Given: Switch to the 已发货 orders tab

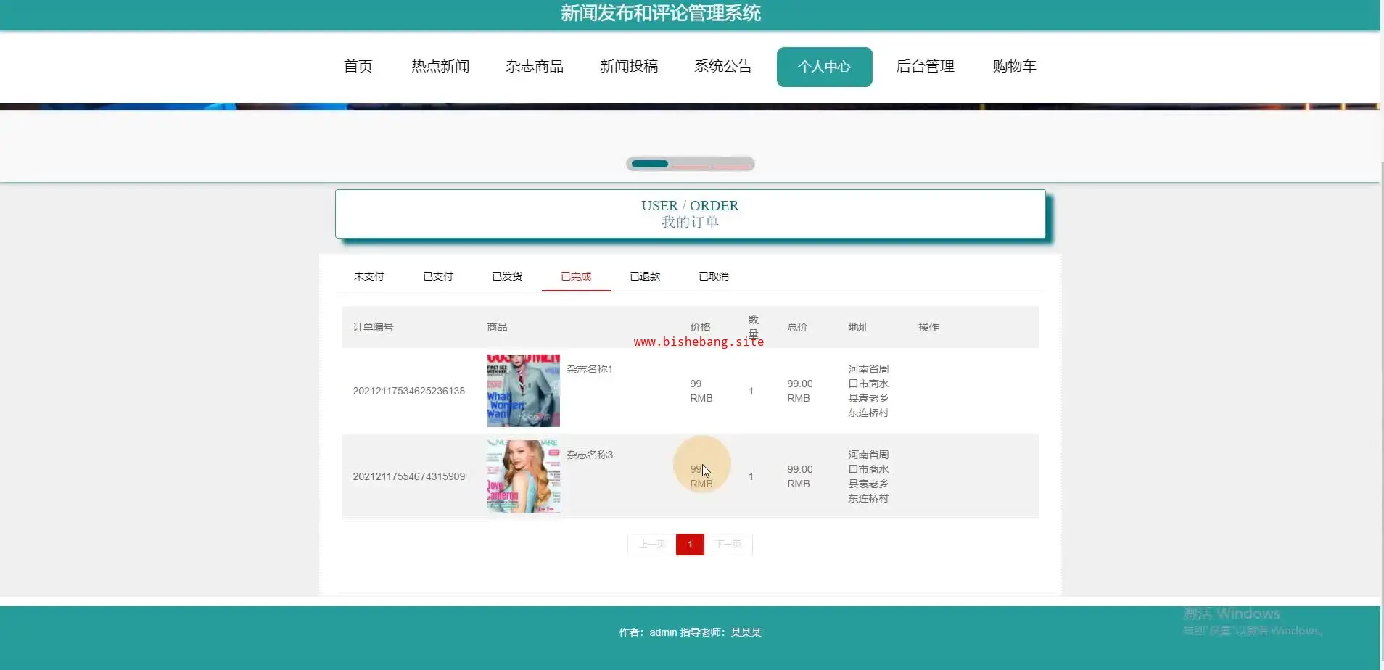Looking at the screenshot, I should (507, 276).
